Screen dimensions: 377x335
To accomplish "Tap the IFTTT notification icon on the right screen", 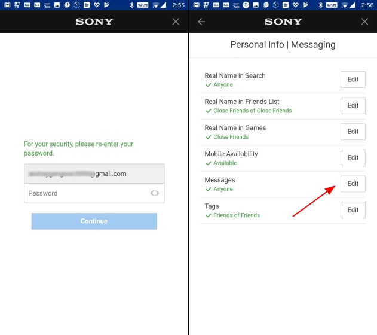I will [206, 5].
